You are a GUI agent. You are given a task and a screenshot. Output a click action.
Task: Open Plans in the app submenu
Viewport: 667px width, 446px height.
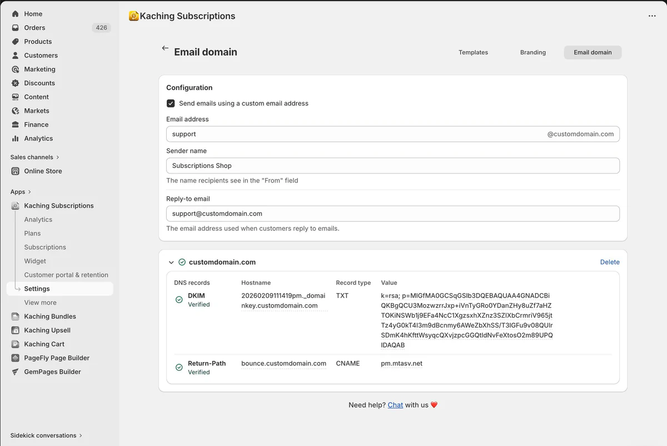32,234
